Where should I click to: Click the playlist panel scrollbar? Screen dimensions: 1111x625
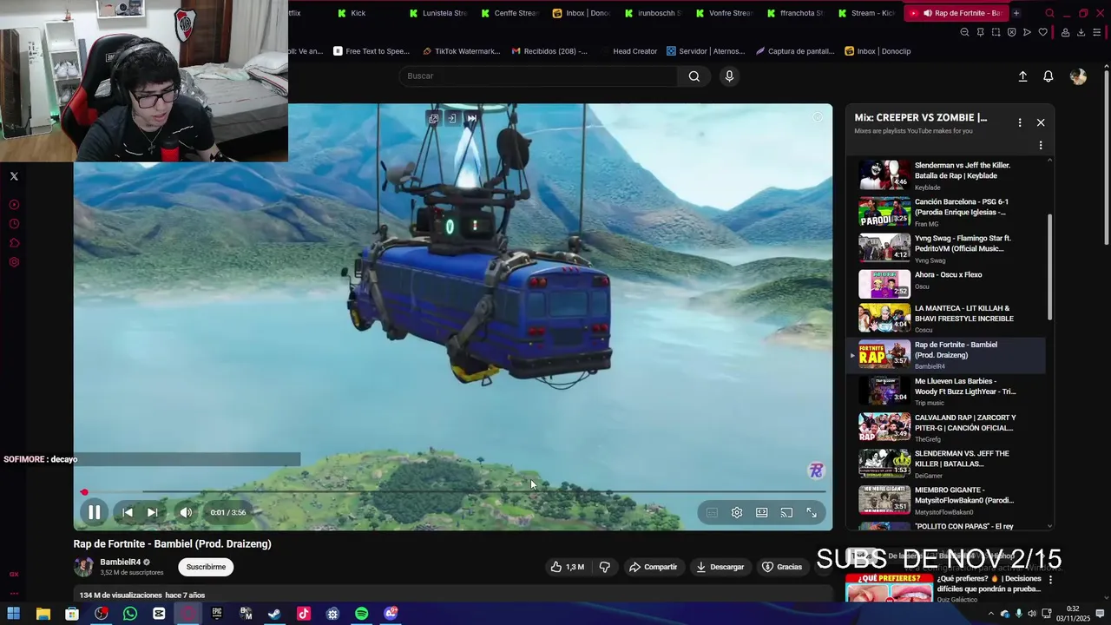[x=1050, y=267]
